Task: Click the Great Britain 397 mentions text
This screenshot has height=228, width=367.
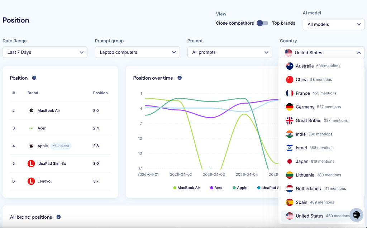Action: pyautogui.click(x=321, y=120)
